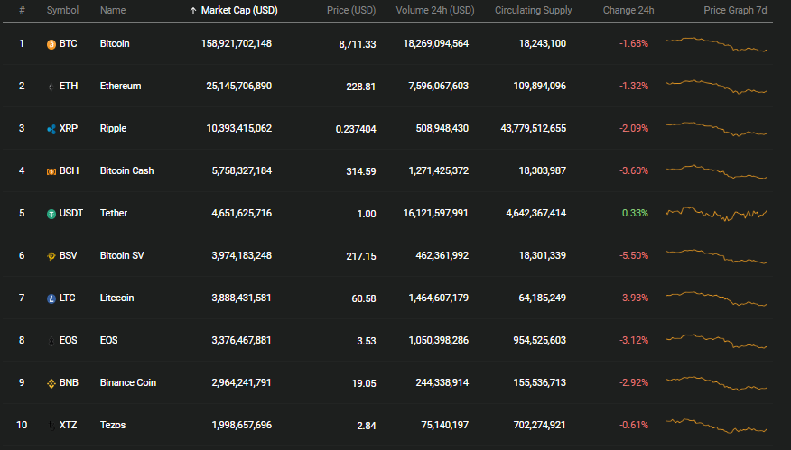Open Litecoin's 7-day price graph

(x=716, y=298)
